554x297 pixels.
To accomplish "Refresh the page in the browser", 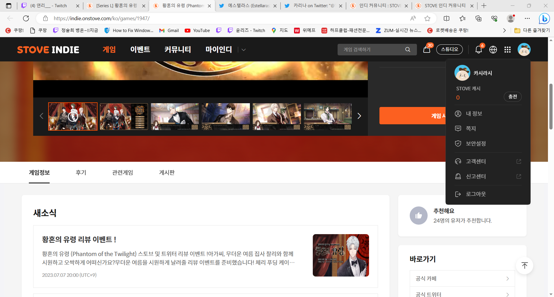I will 26,18.
